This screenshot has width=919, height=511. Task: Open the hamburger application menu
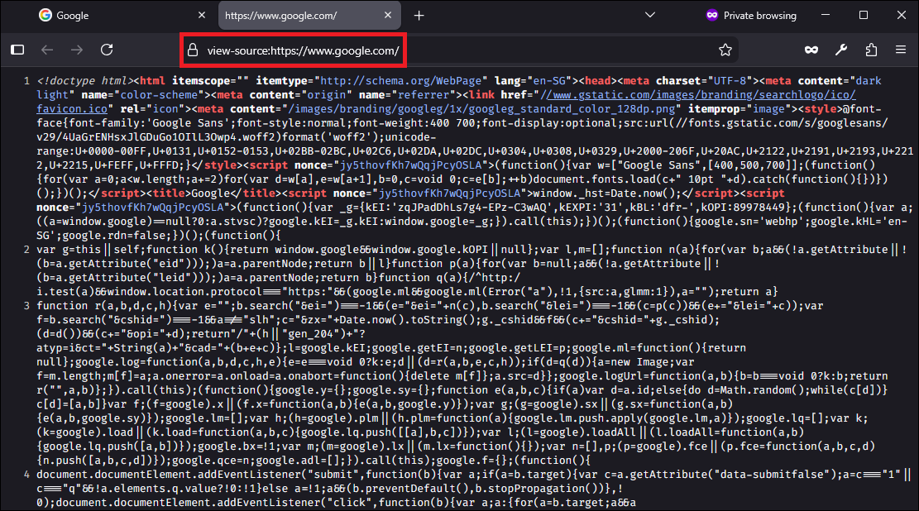pyautogui.click(x=901, y=50)
